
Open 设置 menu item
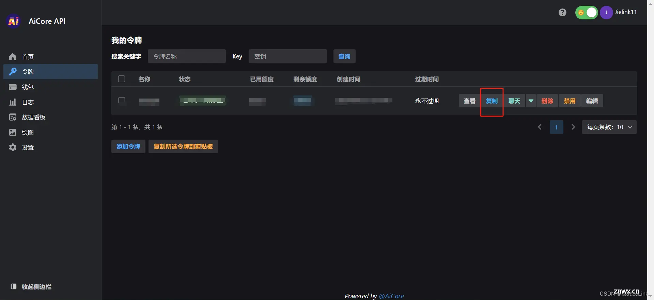50,147
